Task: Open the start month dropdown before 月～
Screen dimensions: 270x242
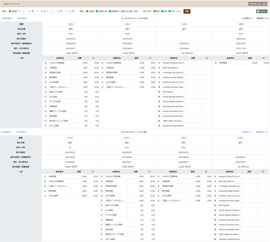Action: coord(39,11)
